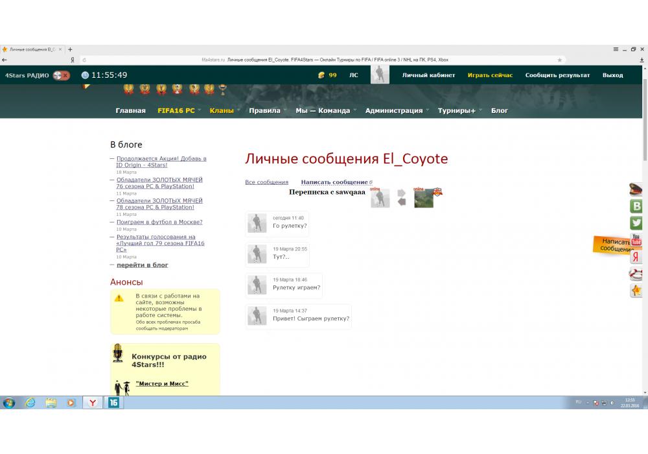The width and height of the screenshot is (648, 454).
Task: Click the Все сообщения link
Action: 266,182
